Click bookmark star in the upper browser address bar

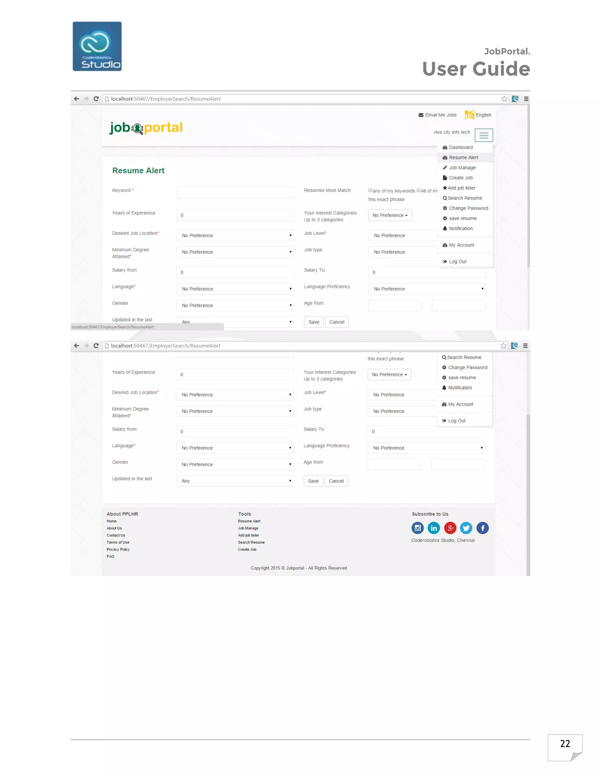pyautogui.click(x=504, y=99)
